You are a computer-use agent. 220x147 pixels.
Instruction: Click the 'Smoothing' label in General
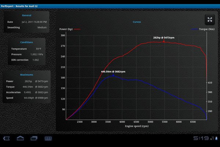[14, 28]
